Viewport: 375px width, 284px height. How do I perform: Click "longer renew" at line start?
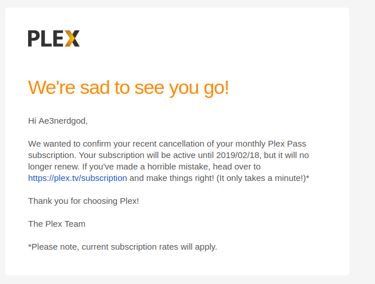[x=53, y=167]
